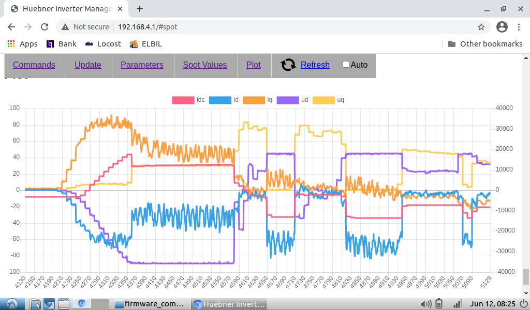Click the volume icon in system tray
This screenshot has height=310, width=530.
[426, 304]
